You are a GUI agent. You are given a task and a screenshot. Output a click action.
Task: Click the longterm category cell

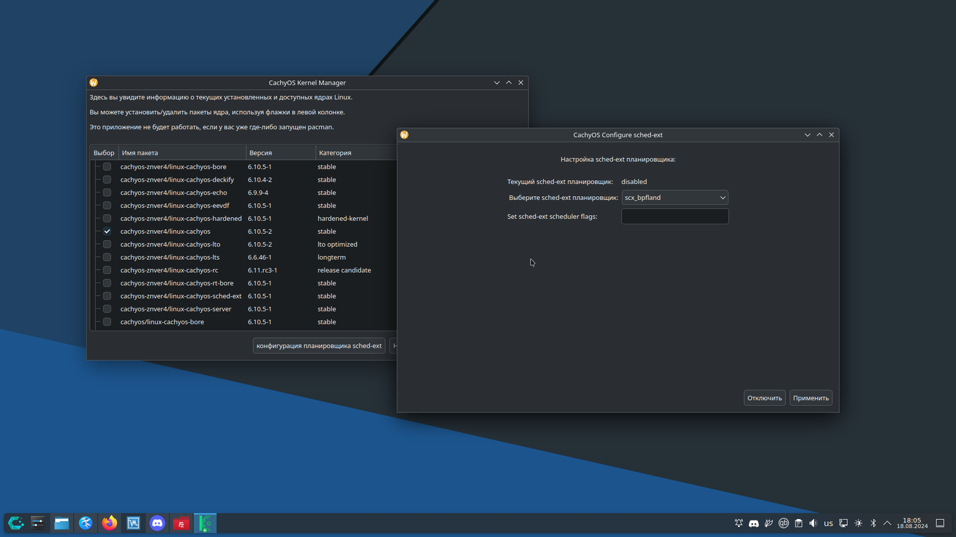[332, 257]
